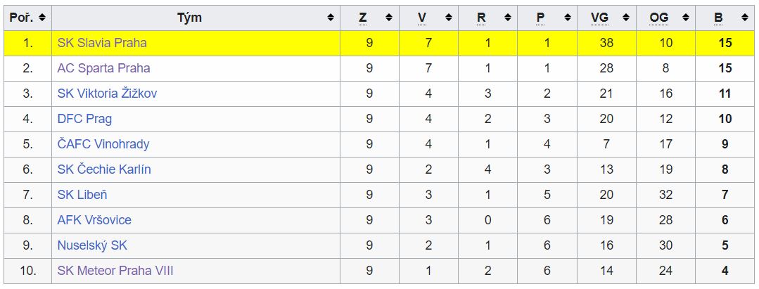Screen dimensions: 759x289
Task: Open AC Sparta Praha link
Action: (103, 68)
